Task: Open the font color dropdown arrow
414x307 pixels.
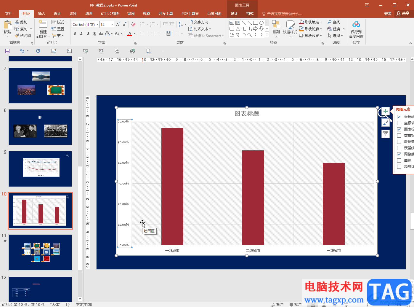Action: [x=134, y=34]
